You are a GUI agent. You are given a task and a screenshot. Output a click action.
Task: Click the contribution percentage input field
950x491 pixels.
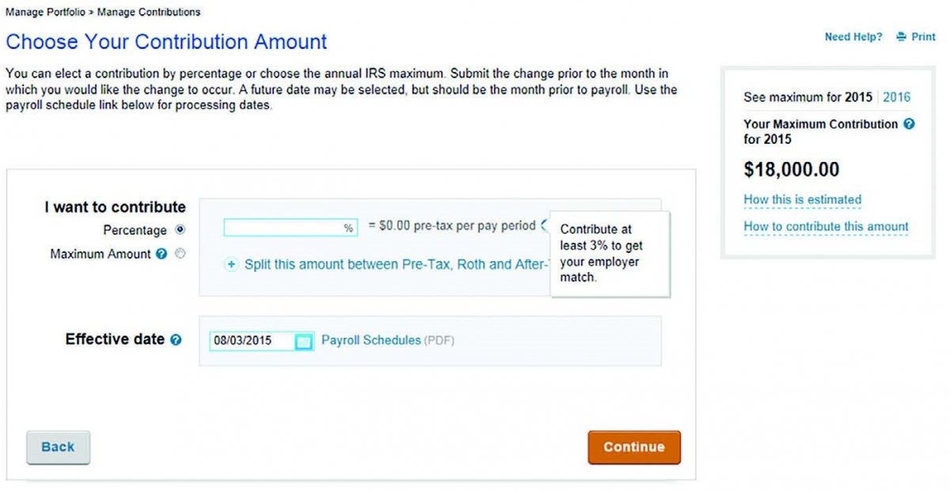click(x=290, y=228)
